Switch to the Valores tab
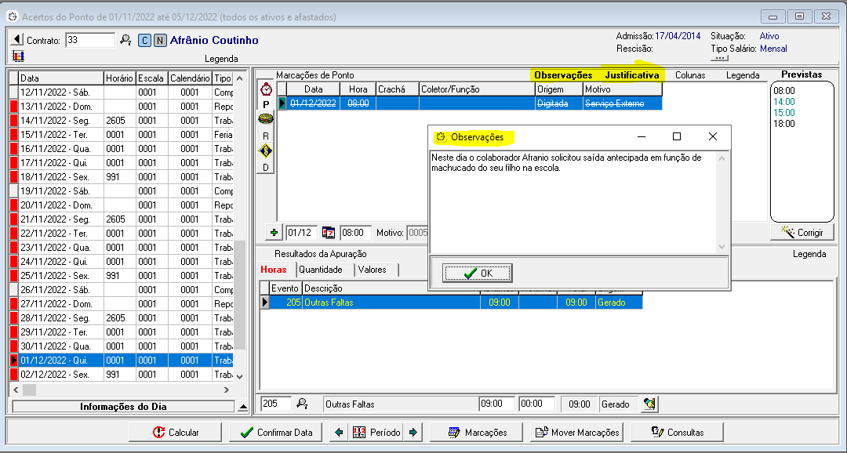Screen dimensions: 847x453 (x=373, y=270)
